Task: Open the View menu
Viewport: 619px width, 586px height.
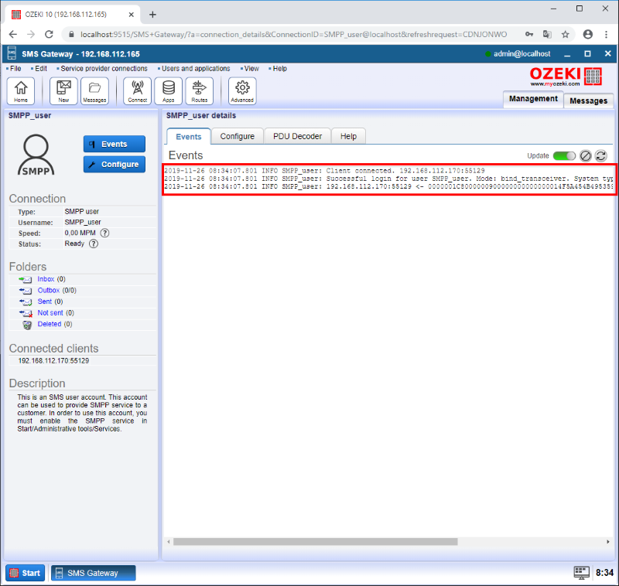Action: click(x=251, y=69)
